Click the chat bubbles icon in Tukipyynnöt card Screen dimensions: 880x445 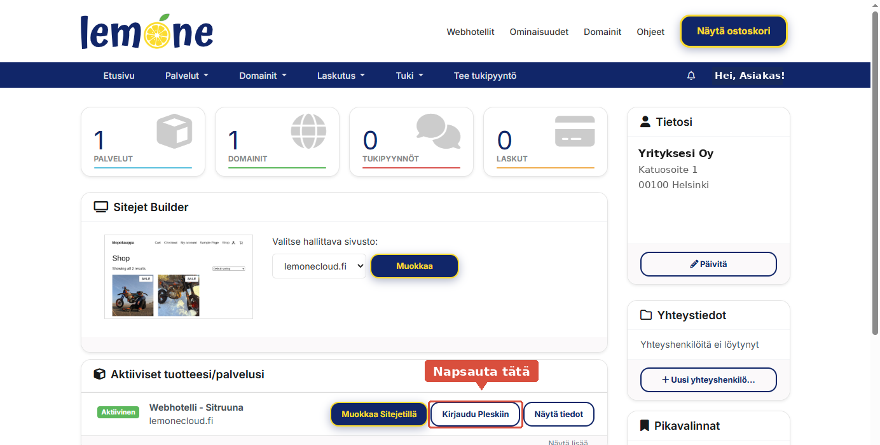pyautogui.click(x=439, y=131)
